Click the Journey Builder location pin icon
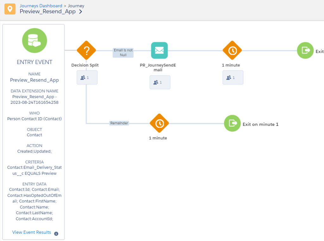 point(10,9)
